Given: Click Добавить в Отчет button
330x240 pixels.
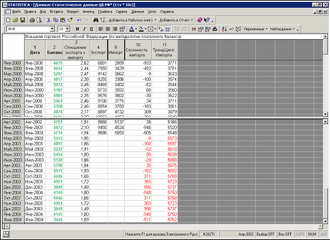Looking at the screenshot, I should pos(176,20).
